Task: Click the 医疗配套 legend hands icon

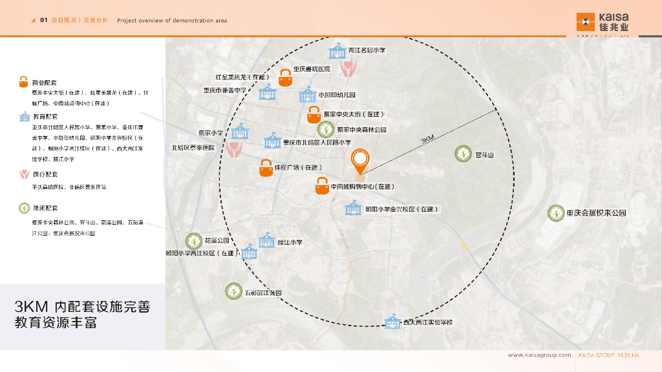Action: click(x=25, y=174)
